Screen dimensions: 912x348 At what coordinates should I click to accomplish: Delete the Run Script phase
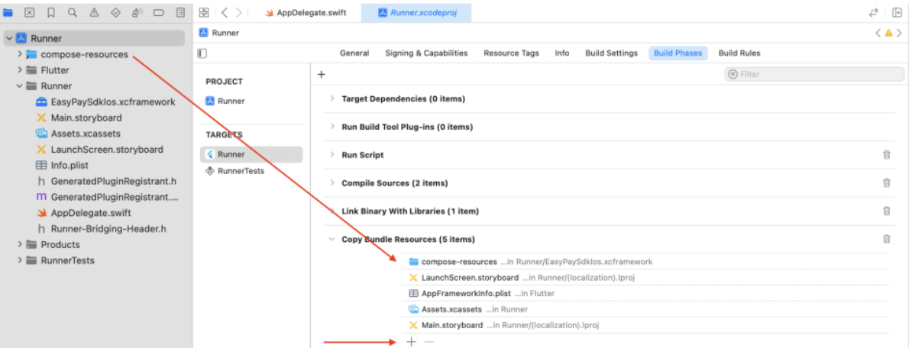tap(886, 154)
